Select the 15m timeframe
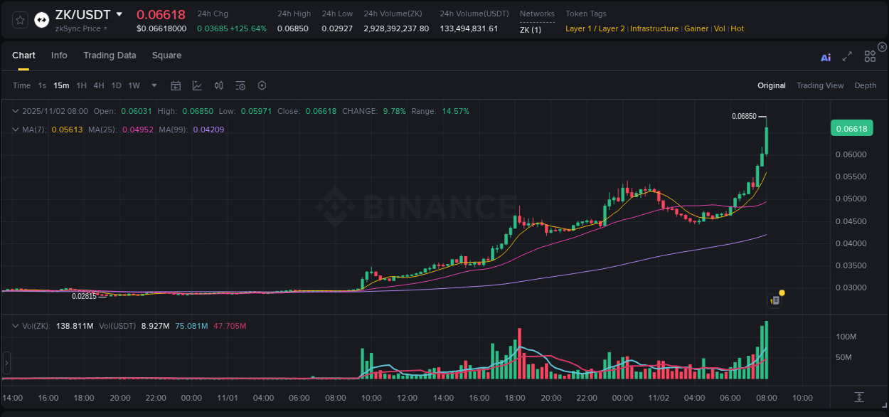This screenshot has height=417, width=889. [x=61, y=85]
